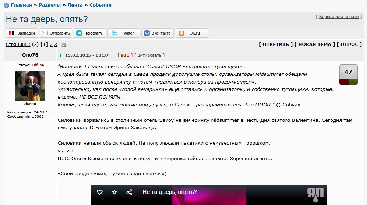Click Сообщений: 15002 text

(25, 117)
